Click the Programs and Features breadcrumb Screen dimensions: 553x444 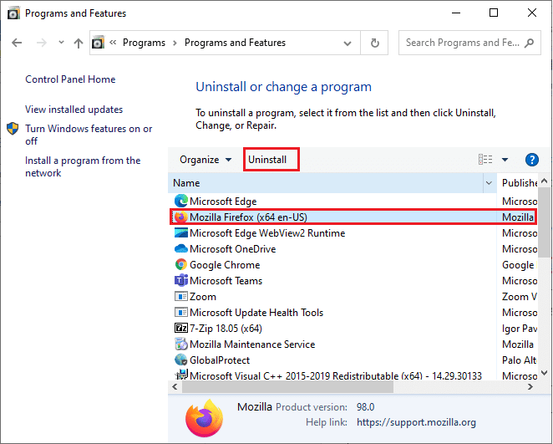(235, 43)
